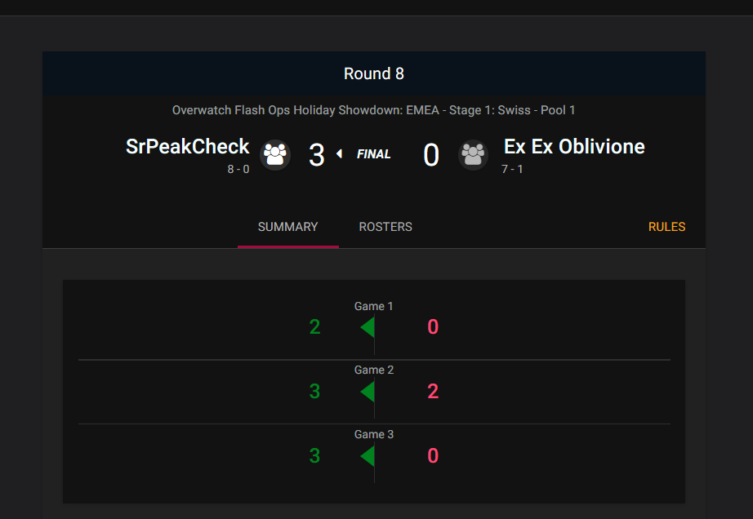This screenshot has height=519, width=753.
Task: Click Ex Ex Oblivione's Game 2 score of 2
Action: click(433, 392)
